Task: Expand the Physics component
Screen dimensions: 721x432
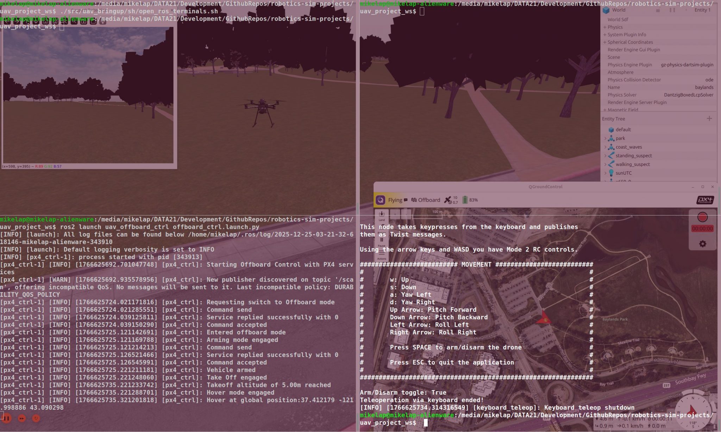Action: pyautogui.click(x=605, y=27)
